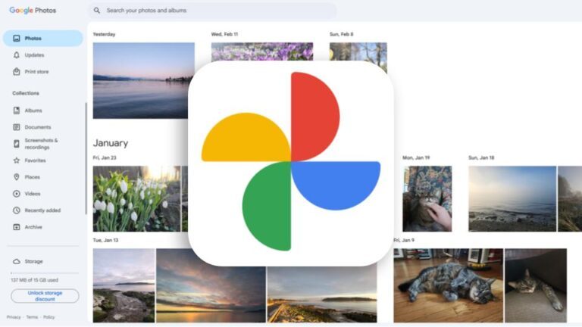Open Screenshots & recordings collection
Viewport: 582px width, 327px height.
click(x=41, y=144)
